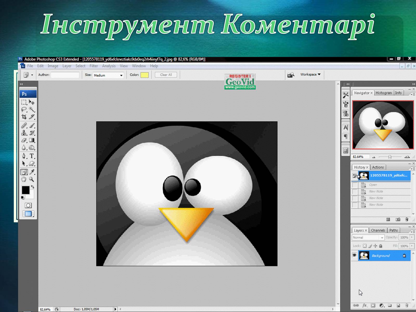
Task: Open the Navigator panel menu
Action: tap(413, 94)
